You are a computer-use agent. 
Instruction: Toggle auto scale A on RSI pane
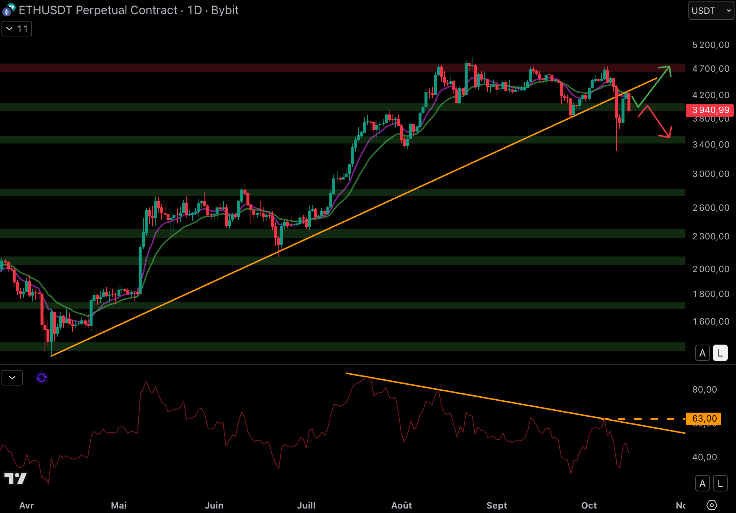702,483
